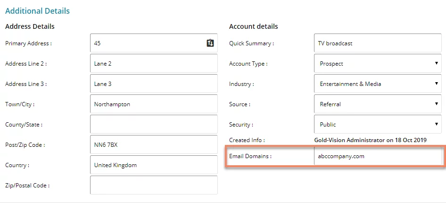
Task: Focus the empty Zip/Postal Code field
Action: pos(154,186)
